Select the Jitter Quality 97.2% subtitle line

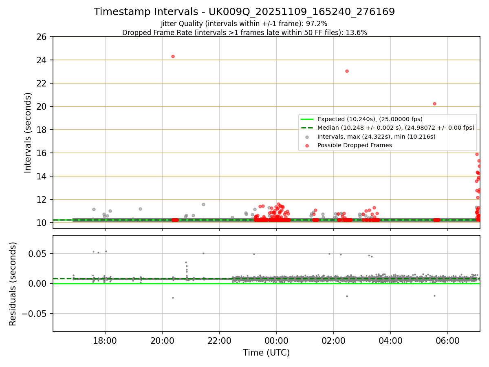click(244, 24)
